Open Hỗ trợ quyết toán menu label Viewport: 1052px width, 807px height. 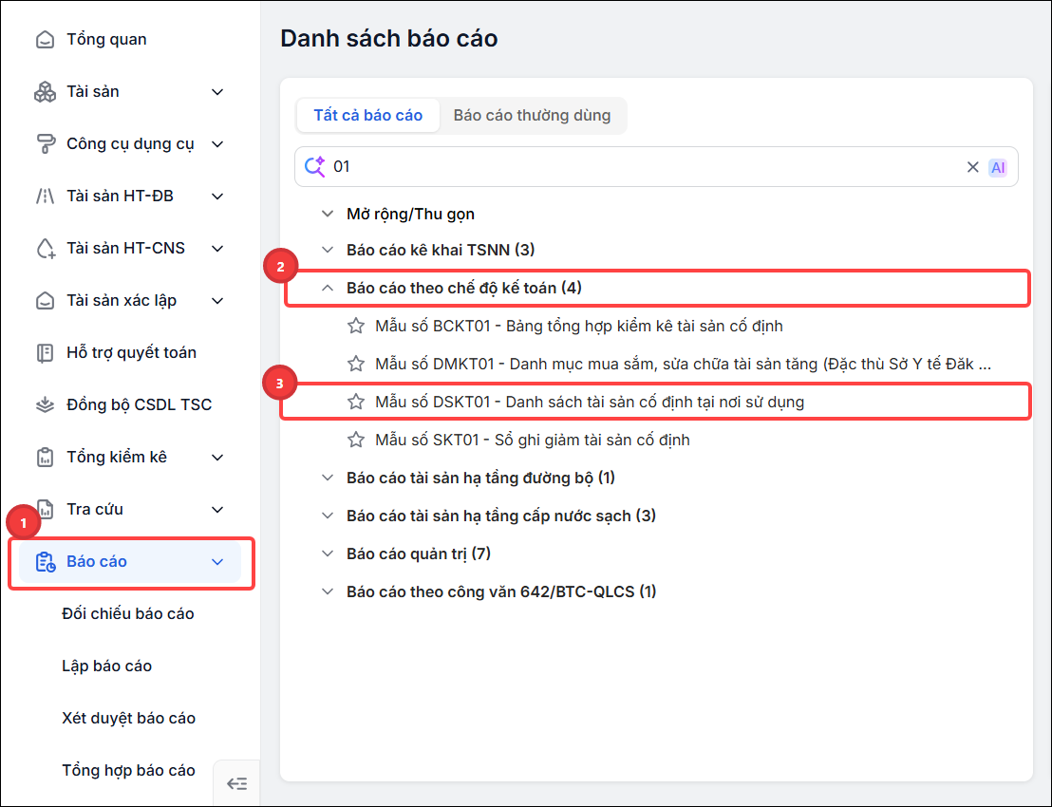click(x=131, y=353)
